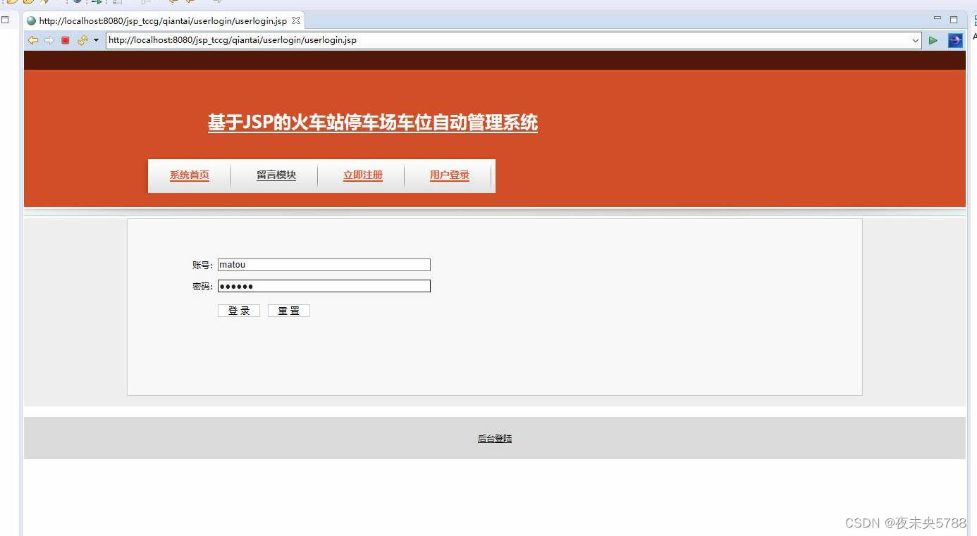Screen dimensions: 977x536
Task: Open the dropdown arrow beside the refresh icon
Action: 96,40
